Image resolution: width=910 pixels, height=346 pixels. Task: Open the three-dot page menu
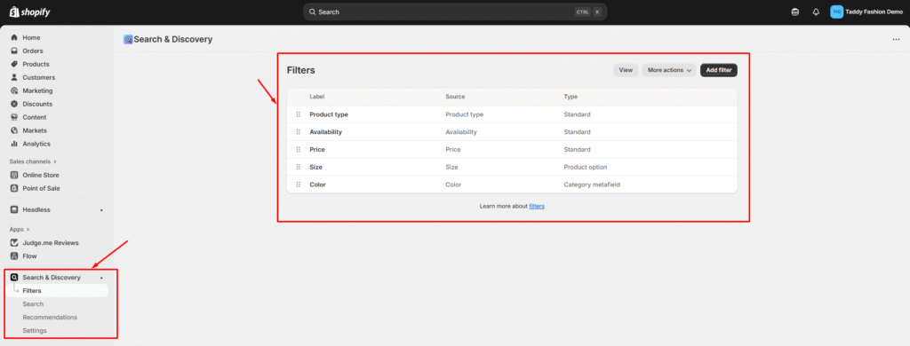[896, 39]
